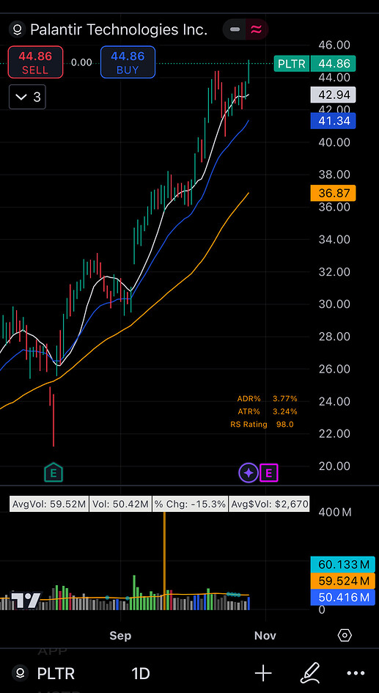Viewport: 379px width, 693px height.
Task: Select the Palantir Technologies Inc. title
Action: click(119, 29)
